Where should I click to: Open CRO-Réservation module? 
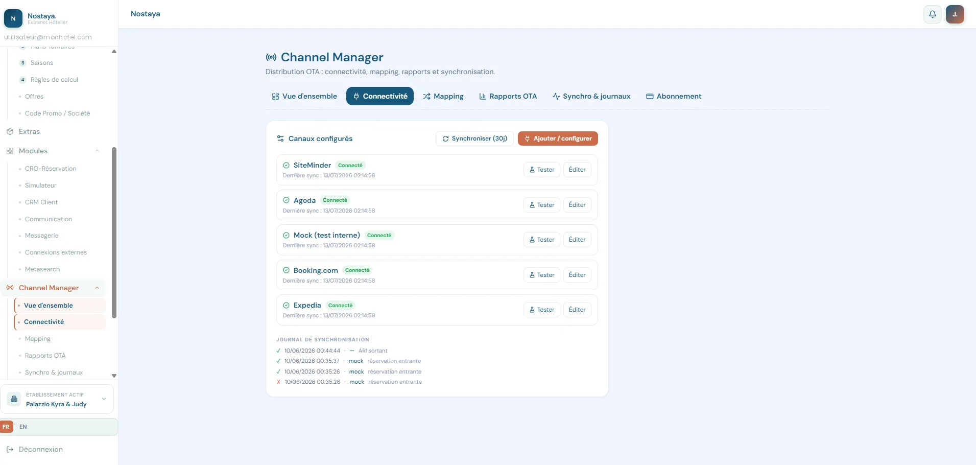(51, 169)
